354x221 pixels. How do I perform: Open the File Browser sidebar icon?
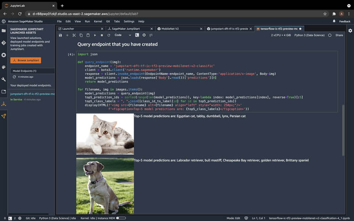pyautogui.click(x=4, y=30)
